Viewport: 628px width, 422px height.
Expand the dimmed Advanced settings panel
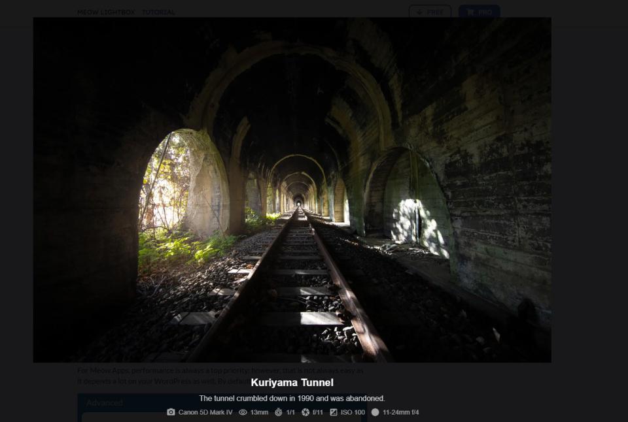[x=105, y=403]
